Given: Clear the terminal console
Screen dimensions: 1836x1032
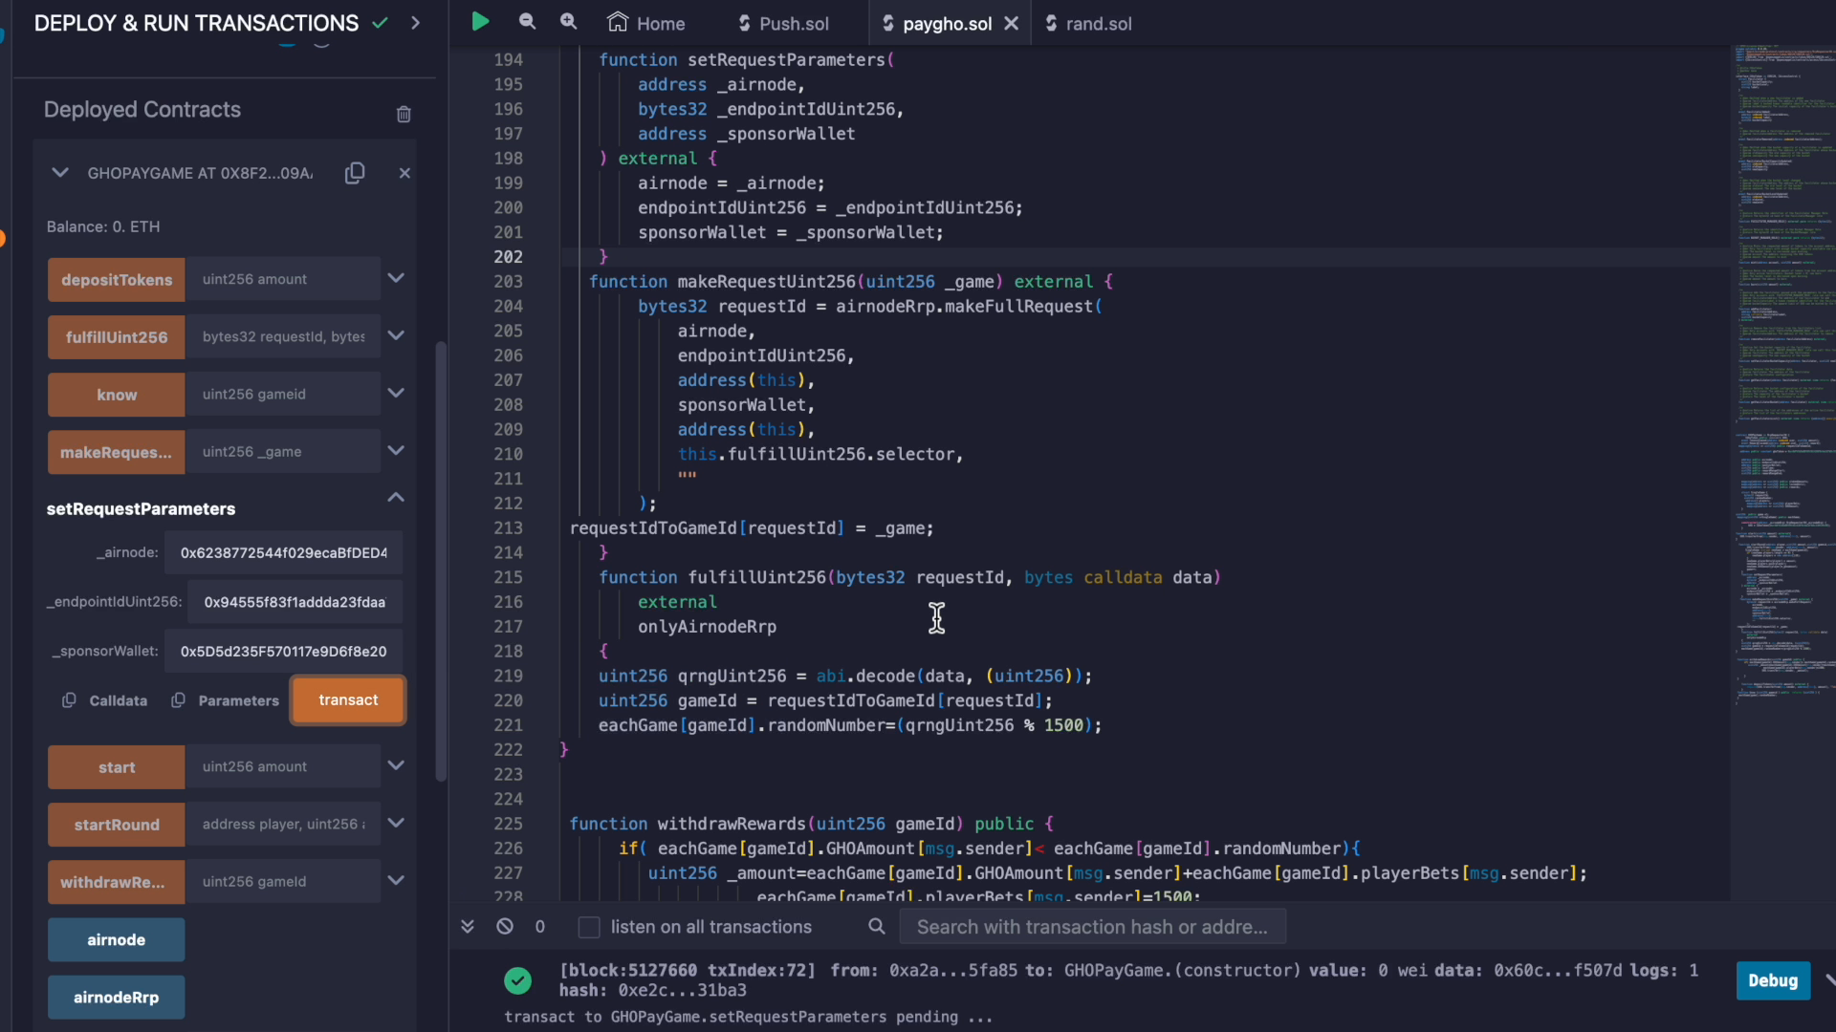Looking at the screenshot, I should click(x=505, y=926).
